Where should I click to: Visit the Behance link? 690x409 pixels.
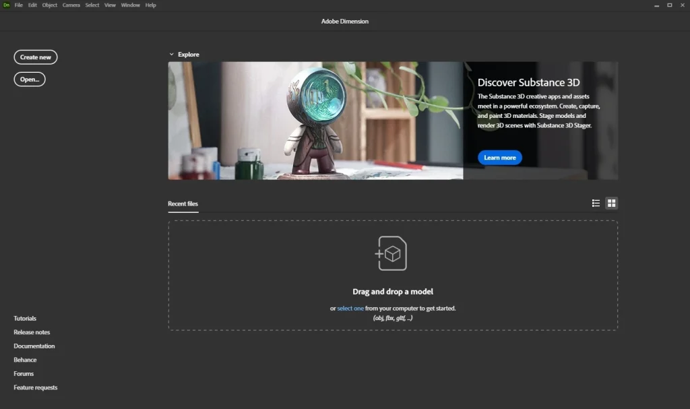point(25,360)
